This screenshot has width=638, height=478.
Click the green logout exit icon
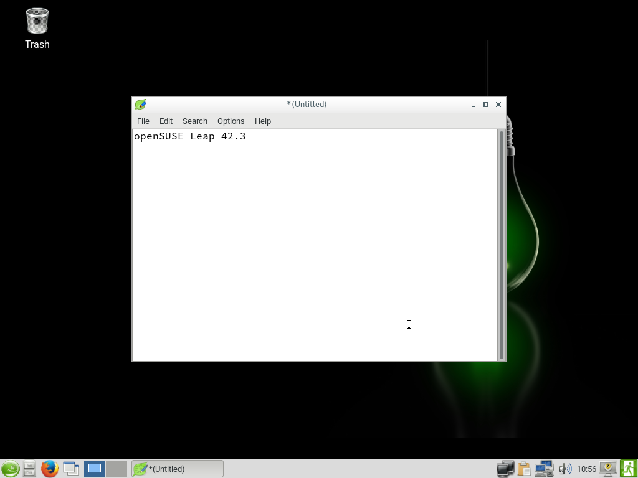pyautogui.click(x=628, y=469)
